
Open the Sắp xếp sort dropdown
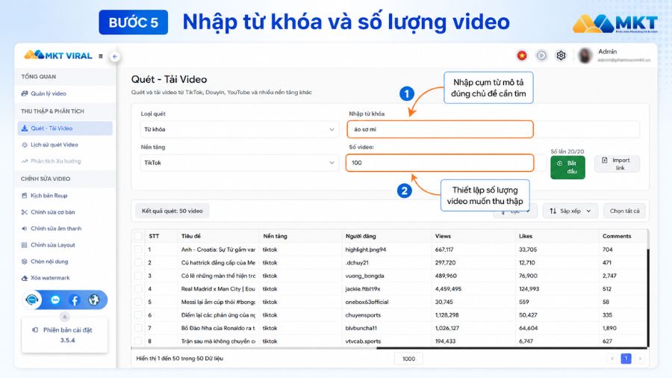570,211
